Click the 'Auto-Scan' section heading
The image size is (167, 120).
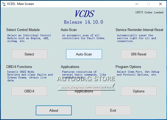[x=69, y=30]
